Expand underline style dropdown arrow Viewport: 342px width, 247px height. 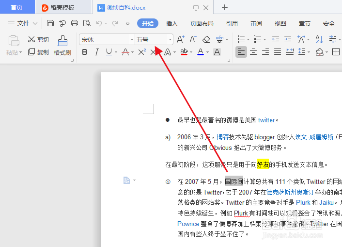(x=116, y=52)
